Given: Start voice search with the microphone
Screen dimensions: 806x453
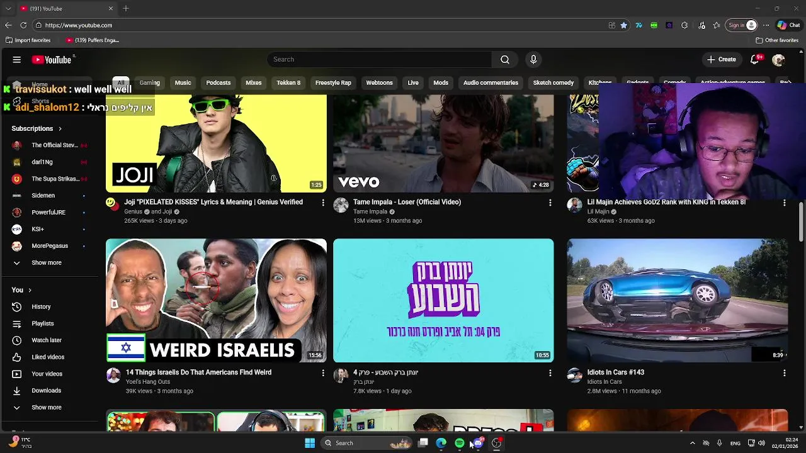Looking at the screenshot, I should pos(533,59).
